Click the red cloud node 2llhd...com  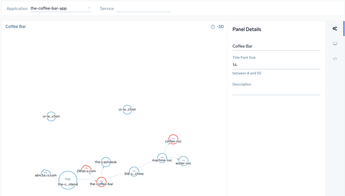click(87, 168)
